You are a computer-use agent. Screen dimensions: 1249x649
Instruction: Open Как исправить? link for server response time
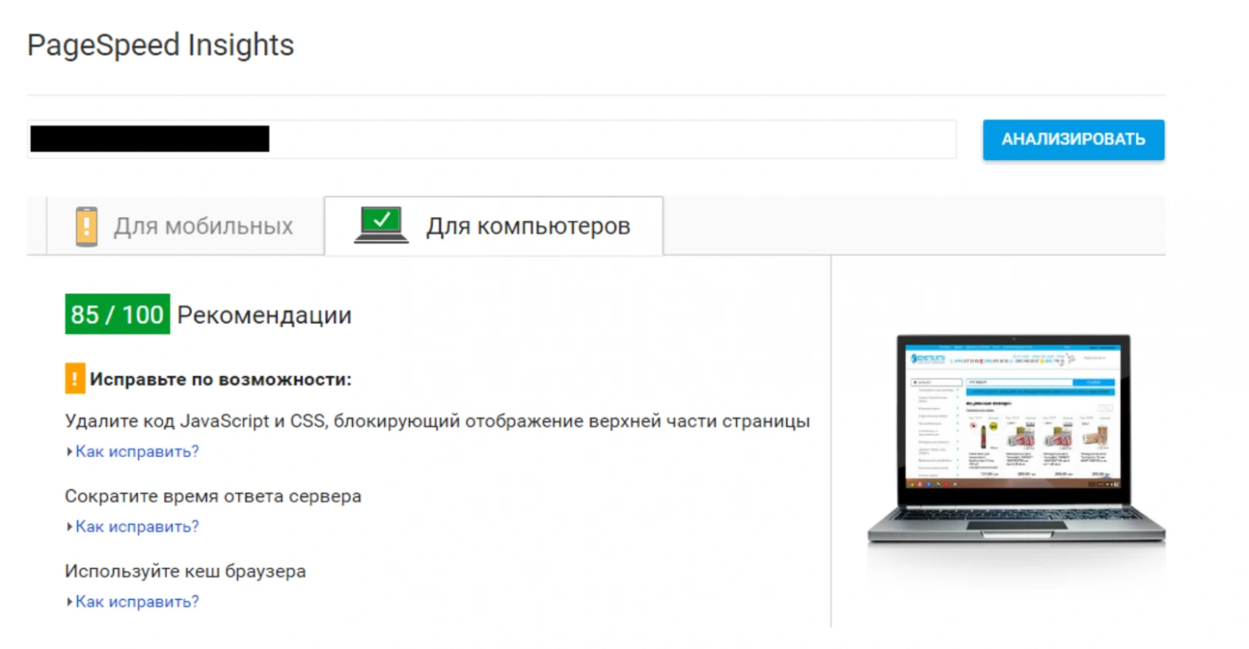137,527
